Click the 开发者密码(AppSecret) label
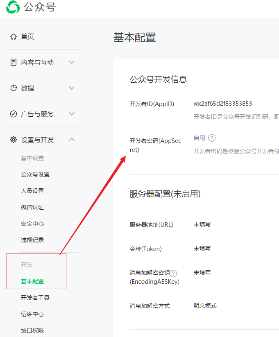This screenshot has width=279, height=337. (155, 145)
